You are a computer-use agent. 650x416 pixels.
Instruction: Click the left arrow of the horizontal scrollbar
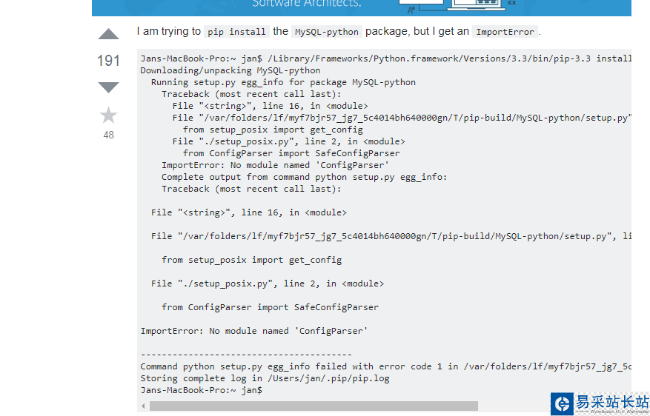point(143,406)
